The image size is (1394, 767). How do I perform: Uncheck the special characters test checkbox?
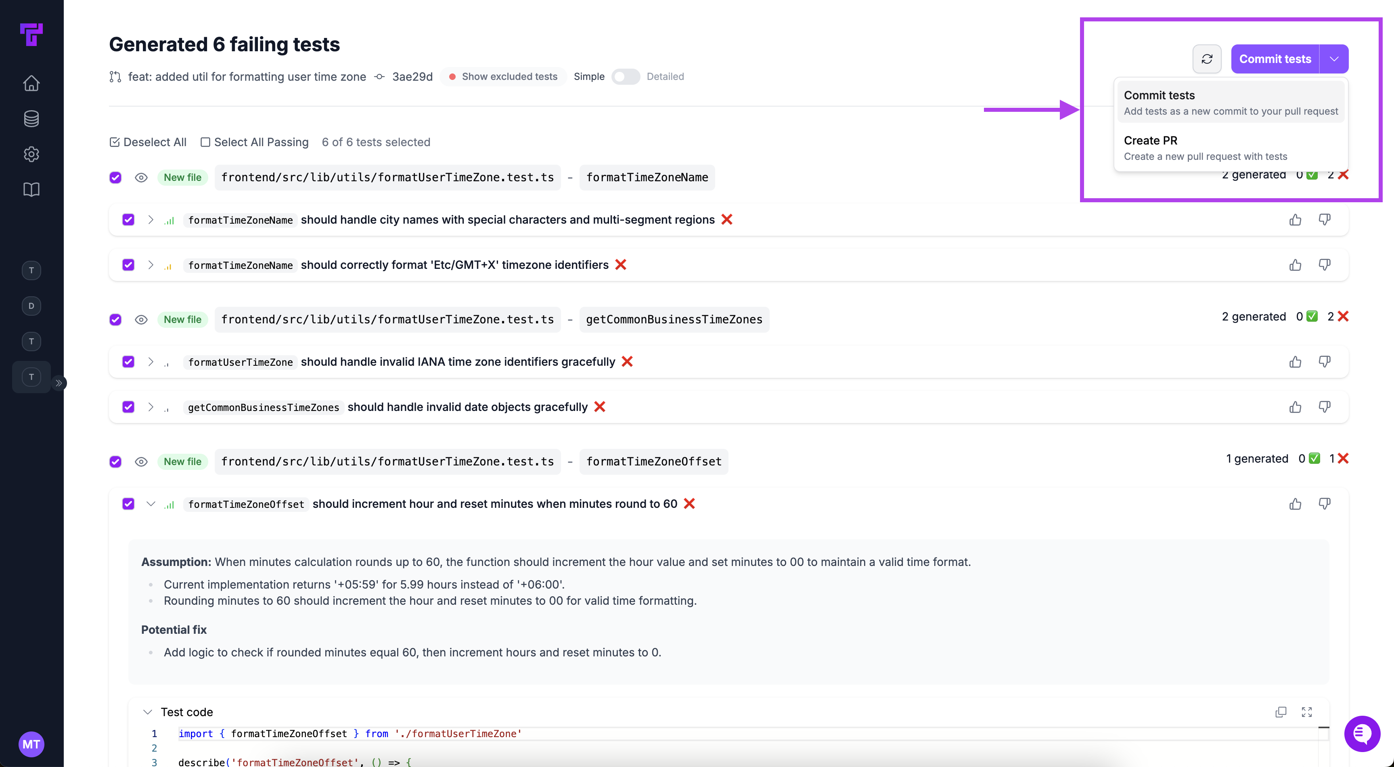click(x=128, y=220)
